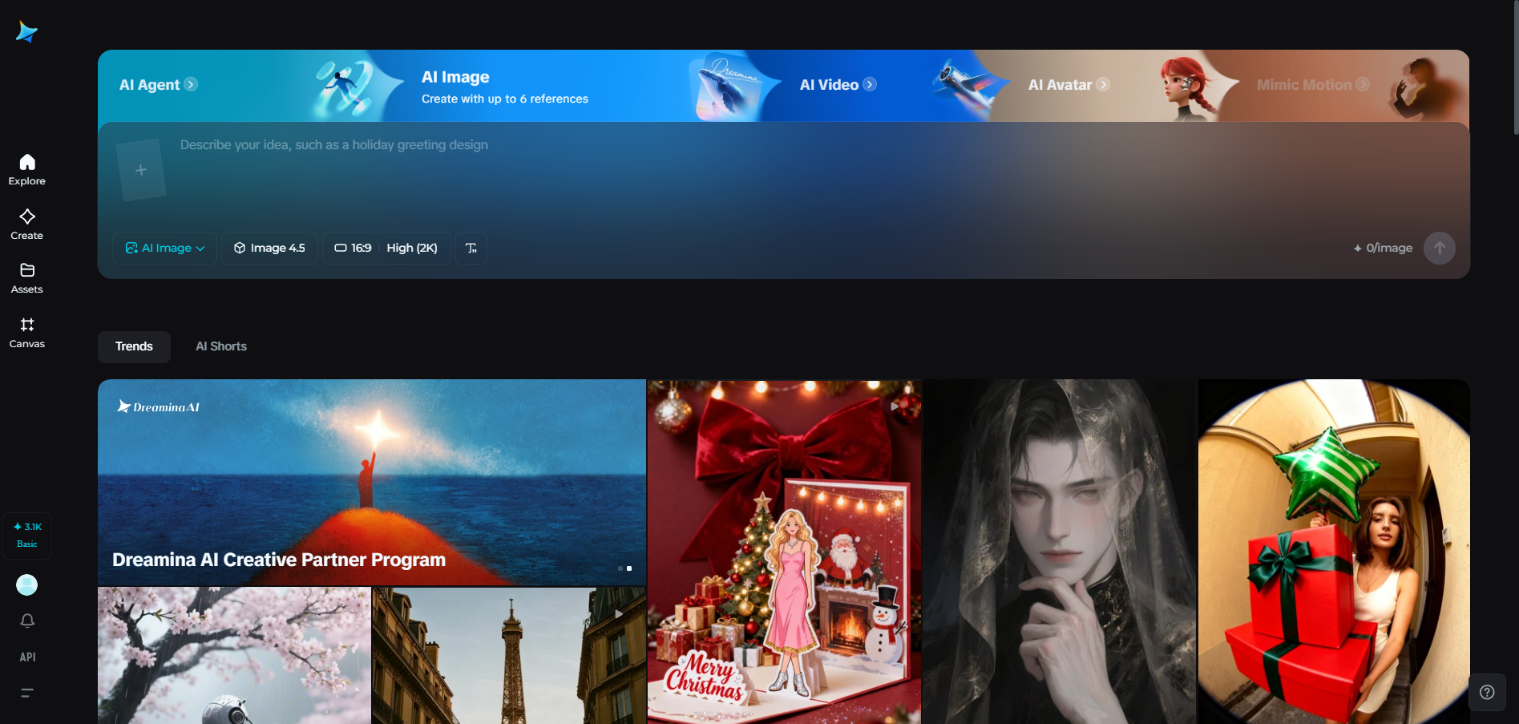1519x724 pixels.
Task: Open Dreamina AI Creative Partner Program banner
Action: 372,482
